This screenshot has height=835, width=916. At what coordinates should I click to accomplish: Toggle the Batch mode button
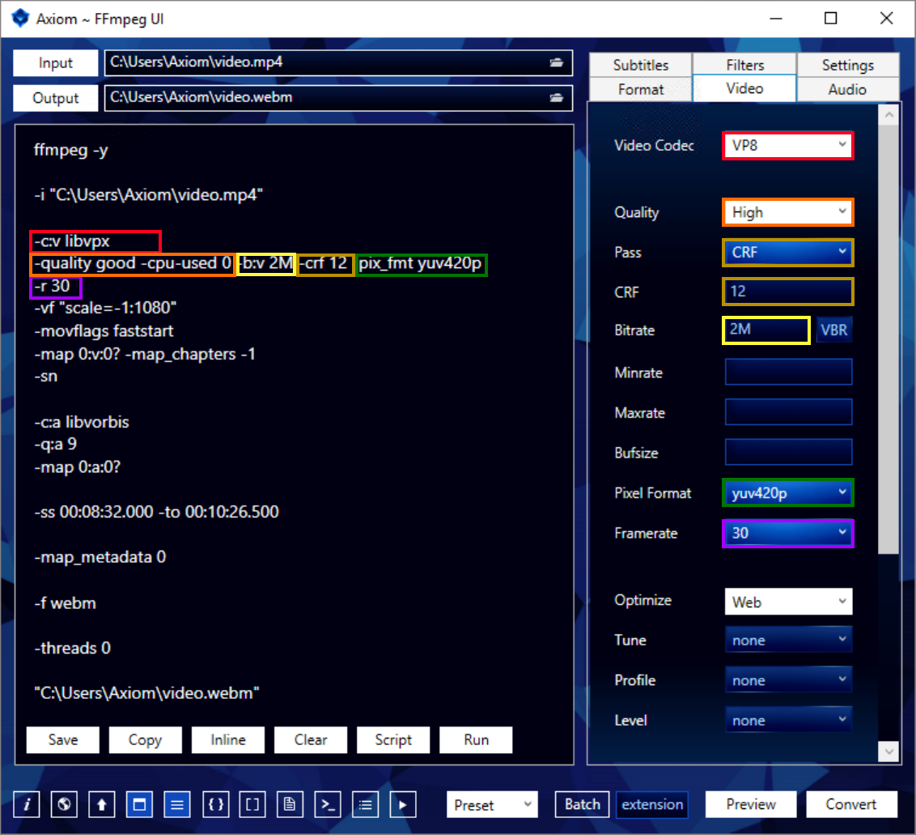pos(583,804)
